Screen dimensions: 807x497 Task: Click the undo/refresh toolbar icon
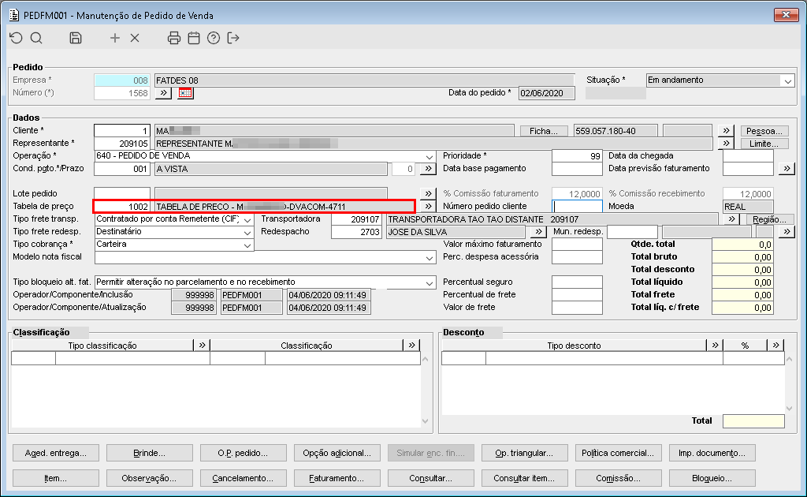[x=17, y=38]
